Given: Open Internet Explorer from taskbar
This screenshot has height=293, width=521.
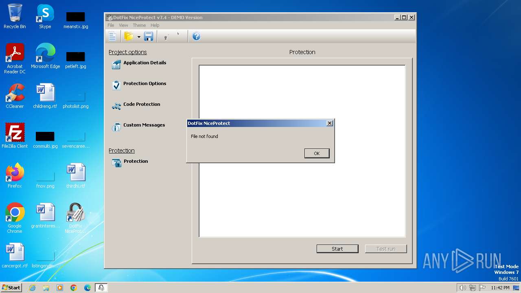Looking at the screenshot, I should (32, 288).
